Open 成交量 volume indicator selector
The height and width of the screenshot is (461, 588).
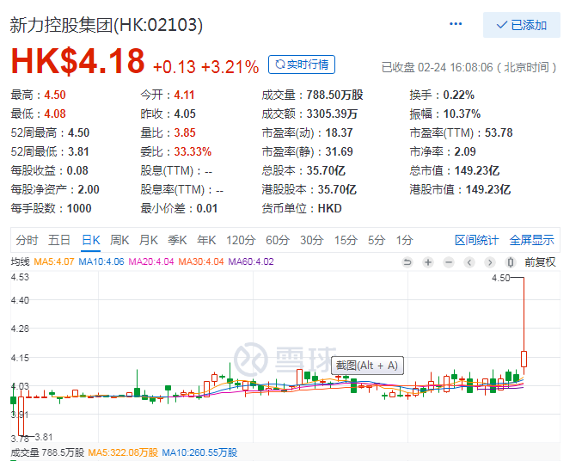point(24,452)
